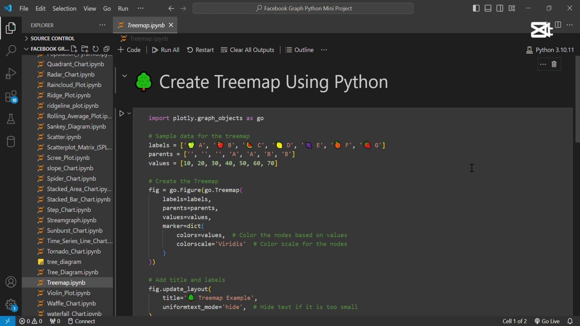Refresh the explorer file list
The height and width of the screenshot is (326, 580).
[x=96, y=49]
